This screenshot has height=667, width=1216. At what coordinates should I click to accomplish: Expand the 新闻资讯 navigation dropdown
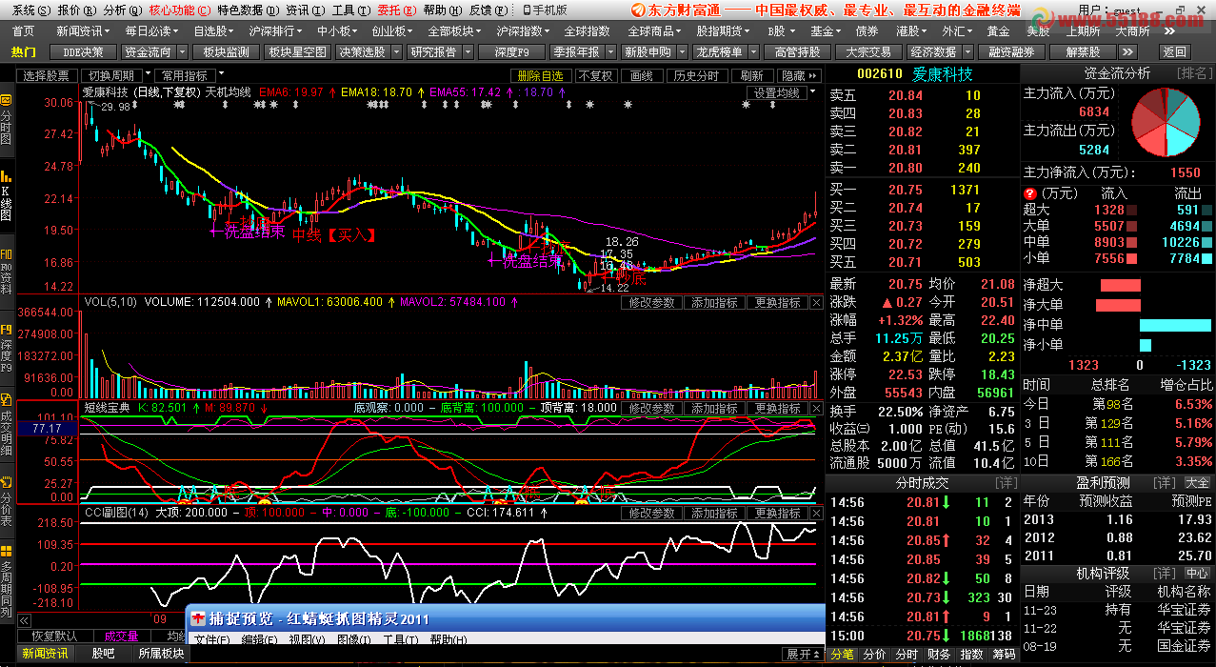(x=109, y=30)
